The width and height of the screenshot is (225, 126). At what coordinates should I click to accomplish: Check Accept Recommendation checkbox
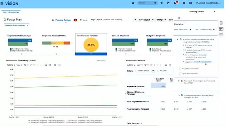tap(180, 69)
